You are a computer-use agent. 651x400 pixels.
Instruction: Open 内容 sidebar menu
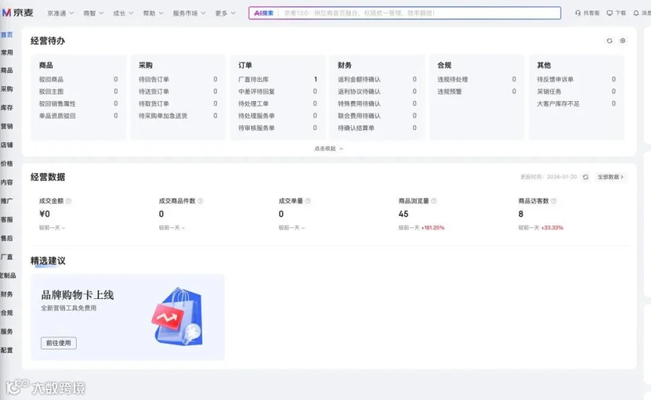(7, 183)
